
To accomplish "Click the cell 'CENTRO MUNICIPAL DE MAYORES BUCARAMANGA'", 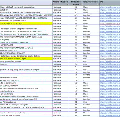I will (26, 32).
